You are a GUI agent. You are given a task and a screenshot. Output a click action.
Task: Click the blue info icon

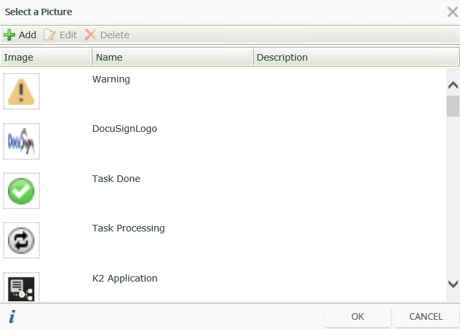pyautogui.click(x=12, y=316)
